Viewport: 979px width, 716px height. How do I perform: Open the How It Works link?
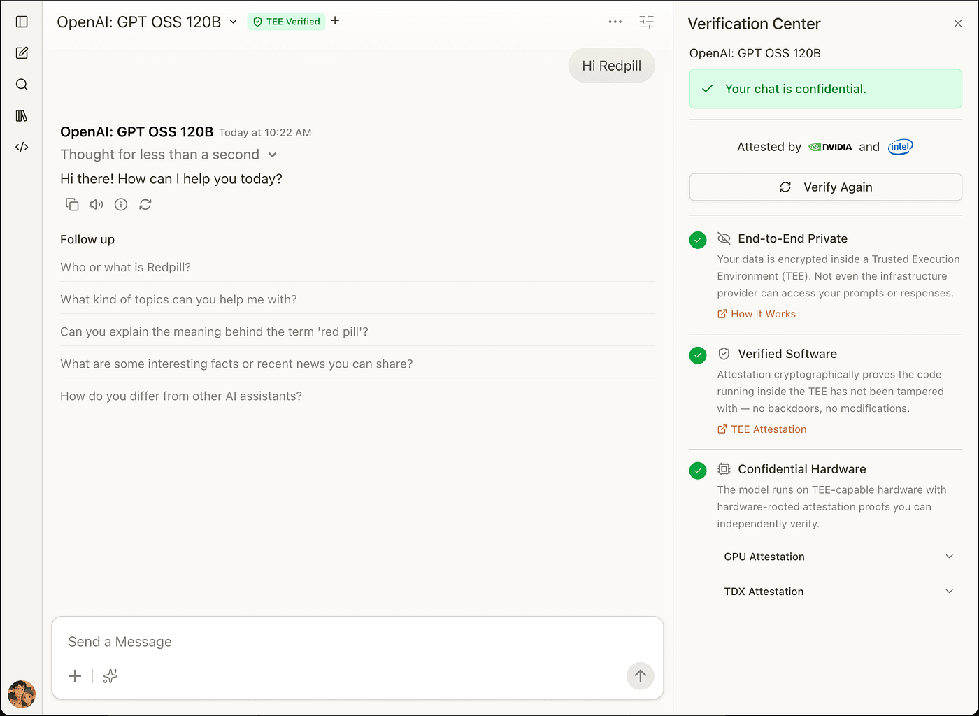[x=757, y=314]
